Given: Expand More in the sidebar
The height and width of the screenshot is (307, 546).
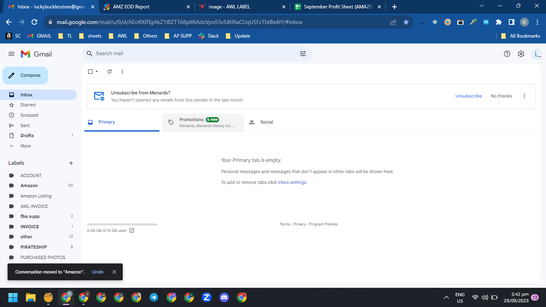Looking at the screenshot, I should coord(38,146).
